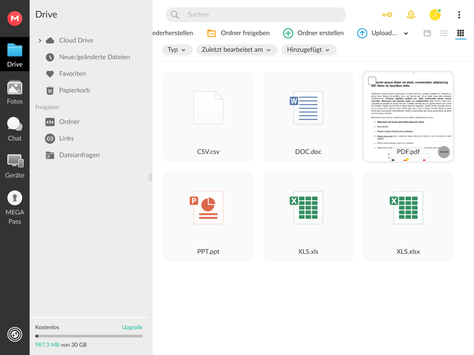Click the Kostenlos plan label
This screenshot has height=355, width=474.
click(47, 327)
